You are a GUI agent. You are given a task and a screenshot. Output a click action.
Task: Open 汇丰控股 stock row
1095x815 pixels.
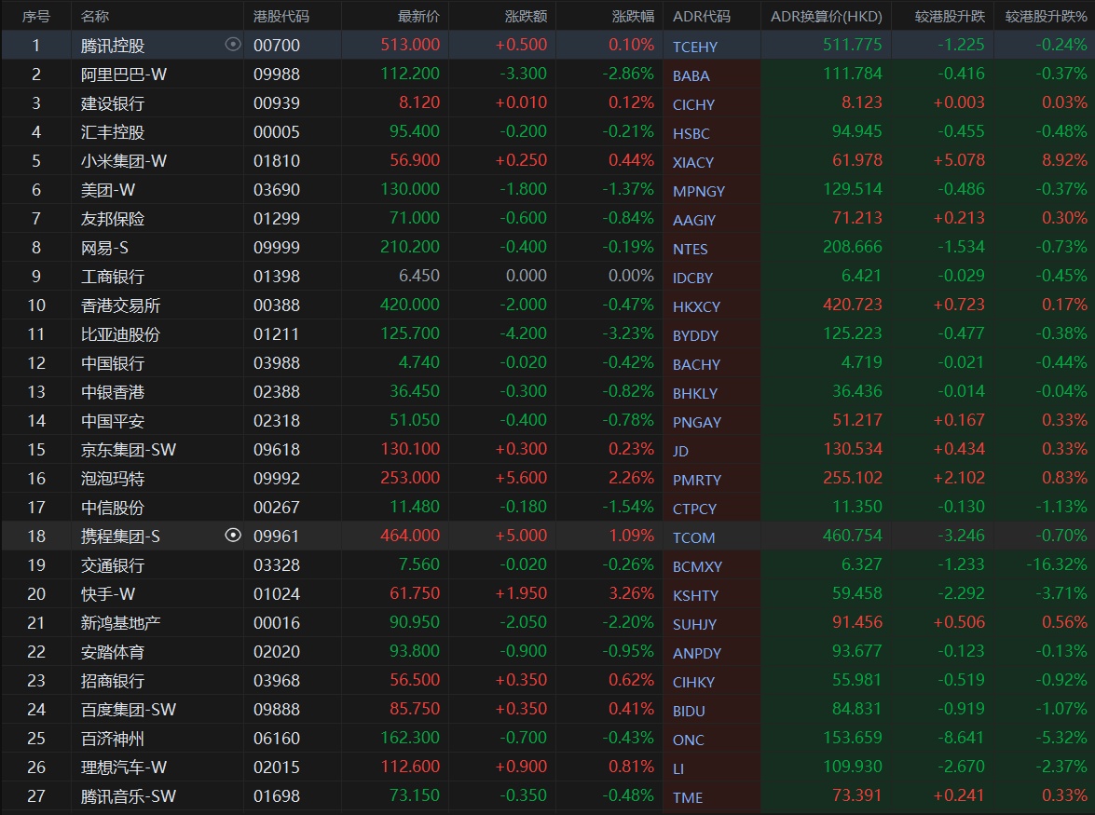point(548,132)
